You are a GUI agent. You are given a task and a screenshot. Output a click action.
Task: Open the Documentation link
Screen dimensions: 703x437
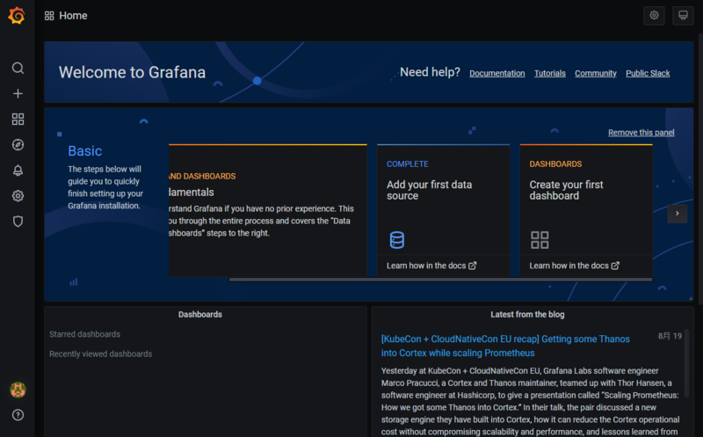point(496,73)
